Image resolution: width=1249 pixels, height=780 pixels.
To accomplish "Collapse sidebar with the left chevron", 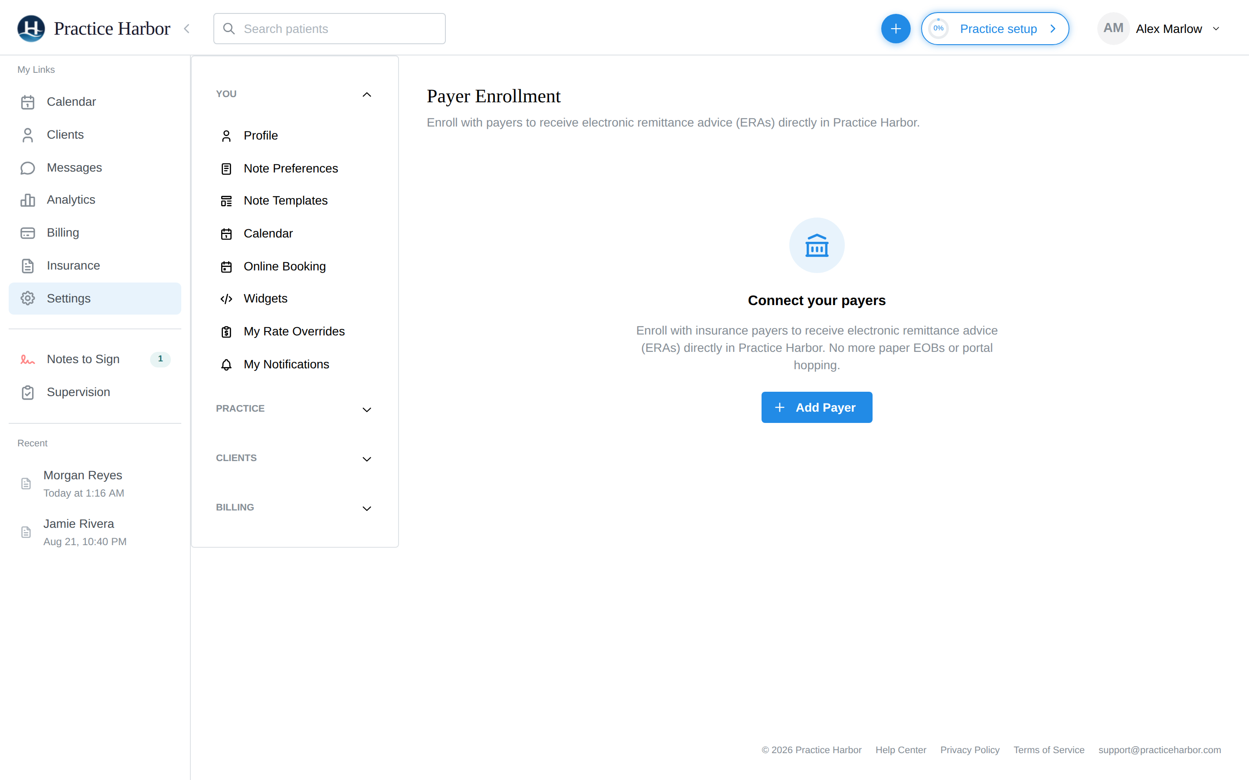I will coord(187,29).
